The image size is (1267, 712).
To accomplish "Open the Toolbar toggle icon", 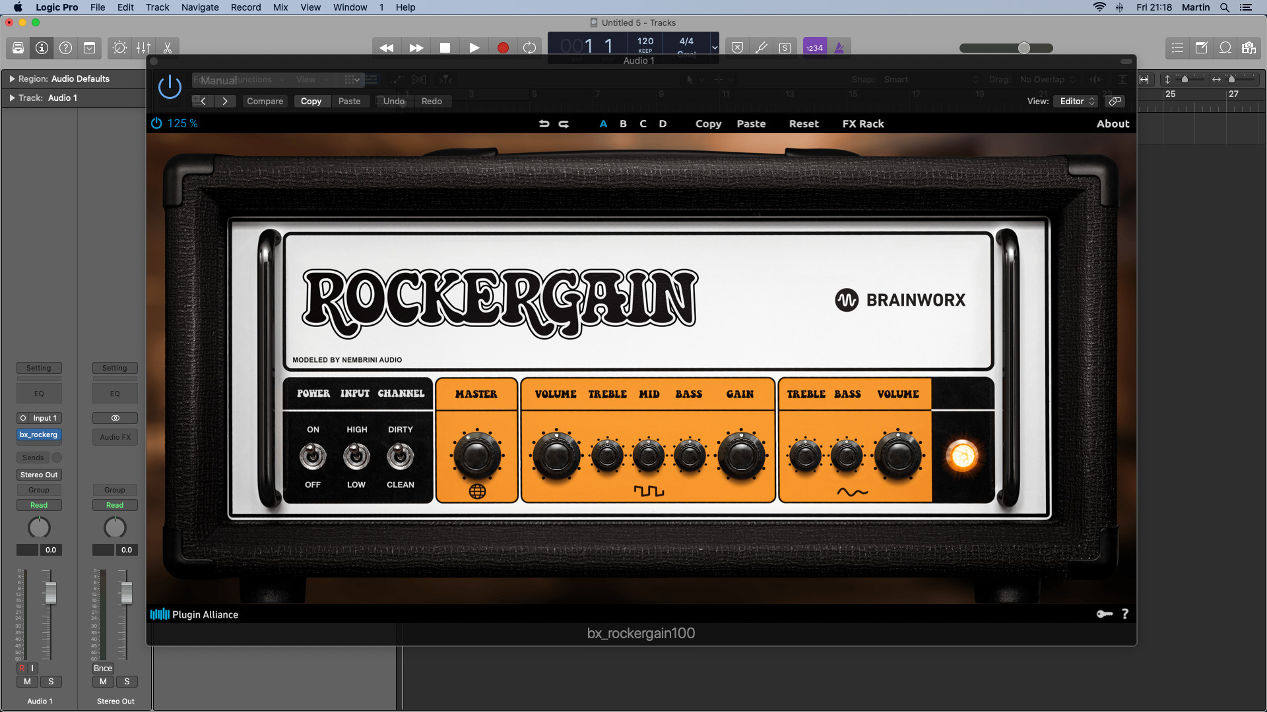I will [x=89, y=47].
